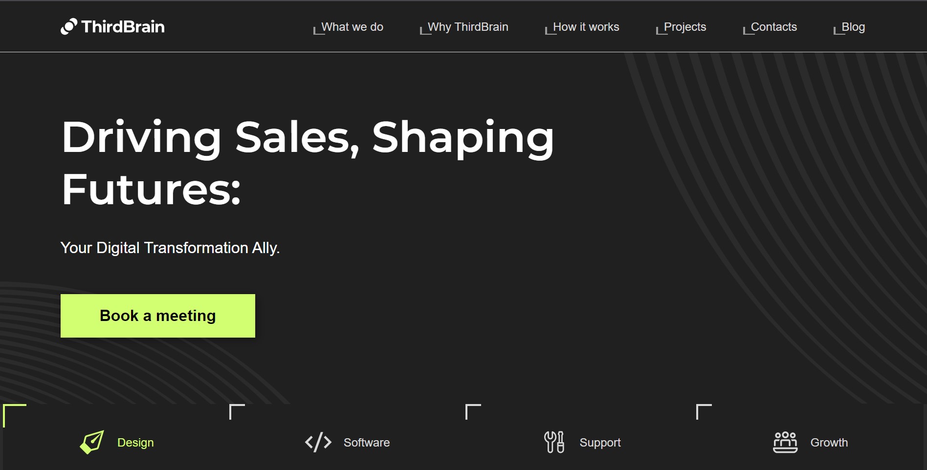Switch to the Software tab label
This screenshot has height=470, width=927.
click(x=367, y=443)
